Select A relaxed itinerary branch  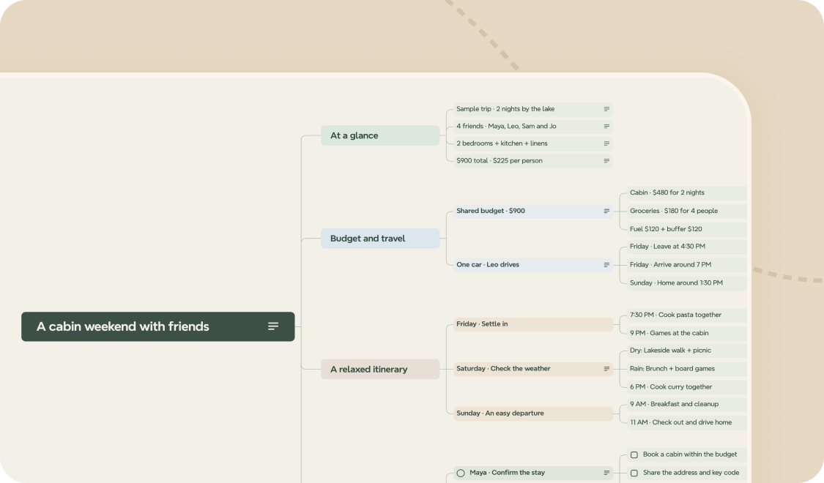pos(380,369)
